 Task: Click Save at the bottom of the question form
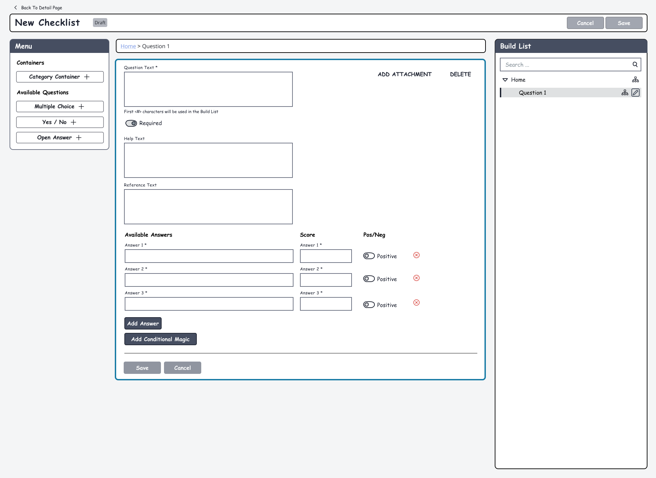pos(142,368)
